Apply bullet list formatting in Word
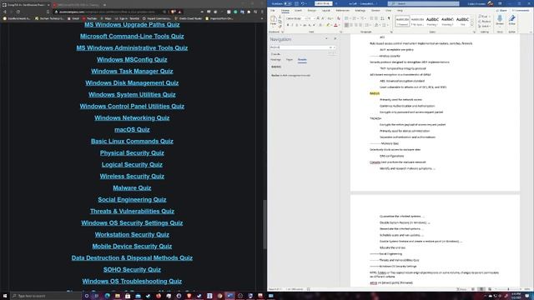Viewport: 534px width, 300px height. pyautogui.click(x=347, y=18)
